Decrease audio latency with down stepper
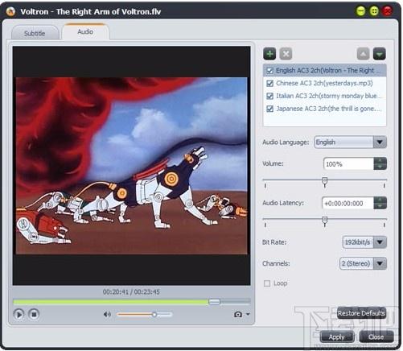Viewport: 403px width, 351px height. (x=380, y=206)
